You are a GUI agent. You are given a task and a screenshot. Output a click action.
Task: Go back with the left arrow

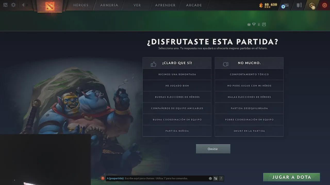pyautogui.click(x=23, y=5)
